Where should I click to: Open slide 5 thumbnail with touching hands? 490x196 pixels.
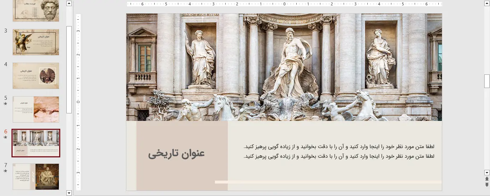(36, 109)
